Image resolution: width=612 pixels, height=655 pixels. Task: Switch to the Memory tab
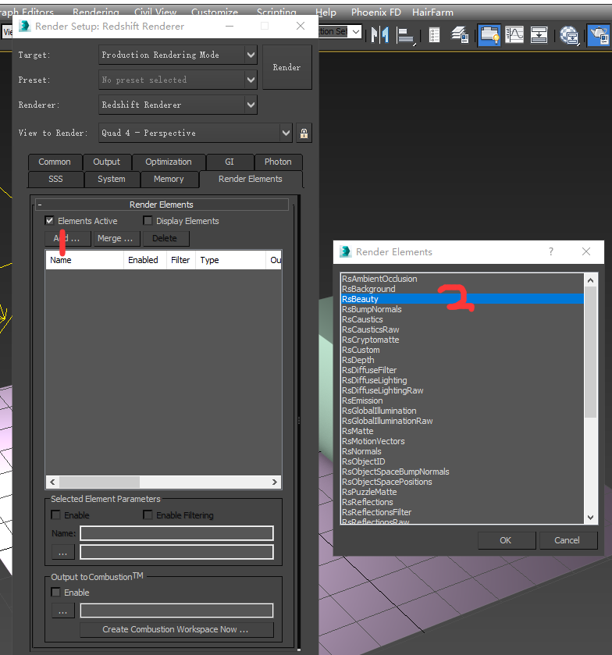169,180
